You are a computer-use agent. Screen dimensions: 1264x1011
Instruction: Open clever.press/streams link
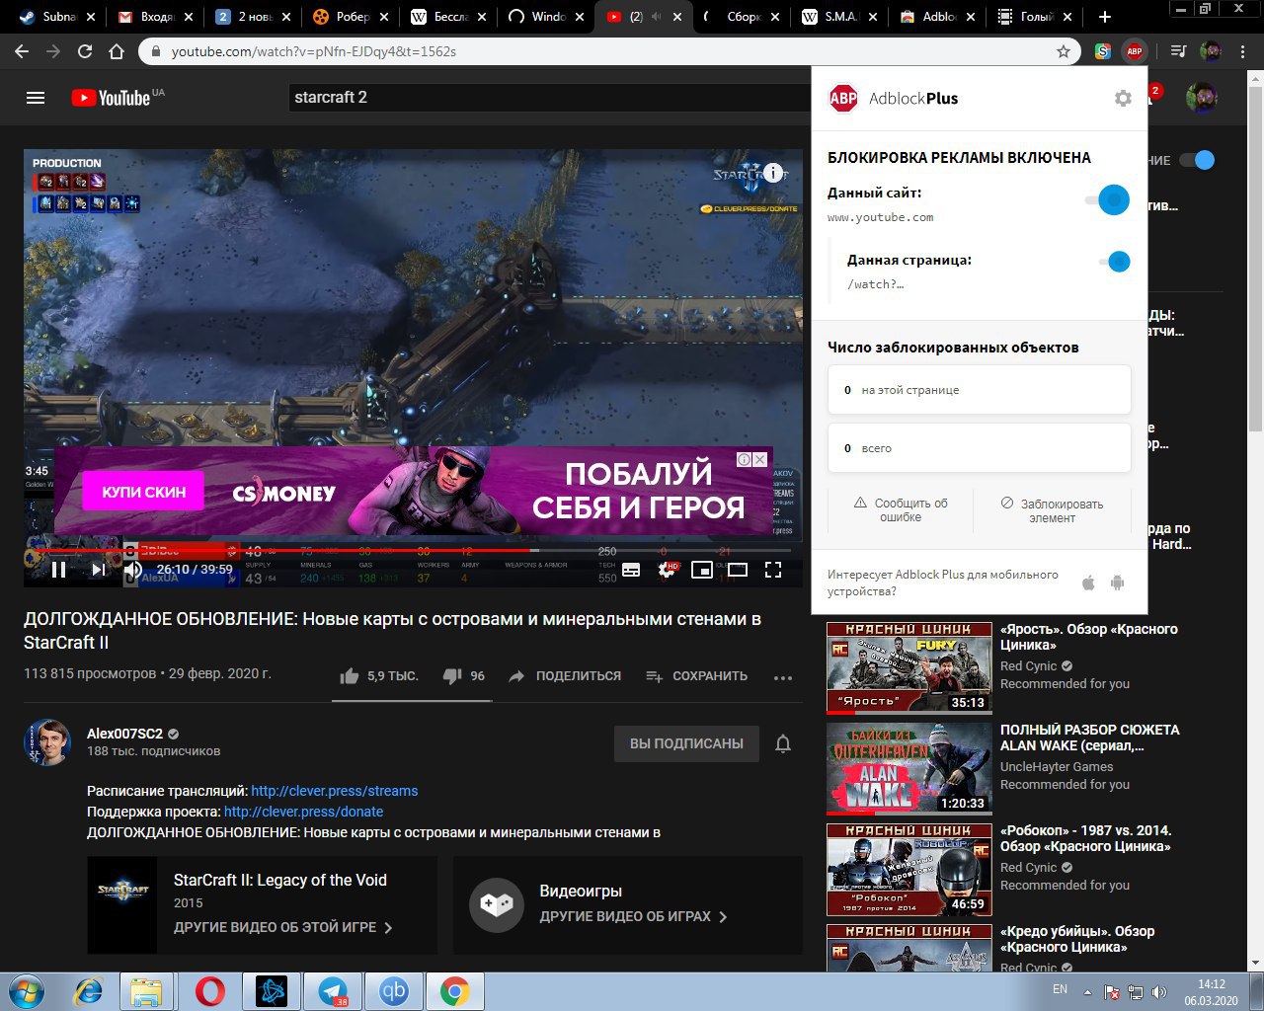tap(335, 791)
